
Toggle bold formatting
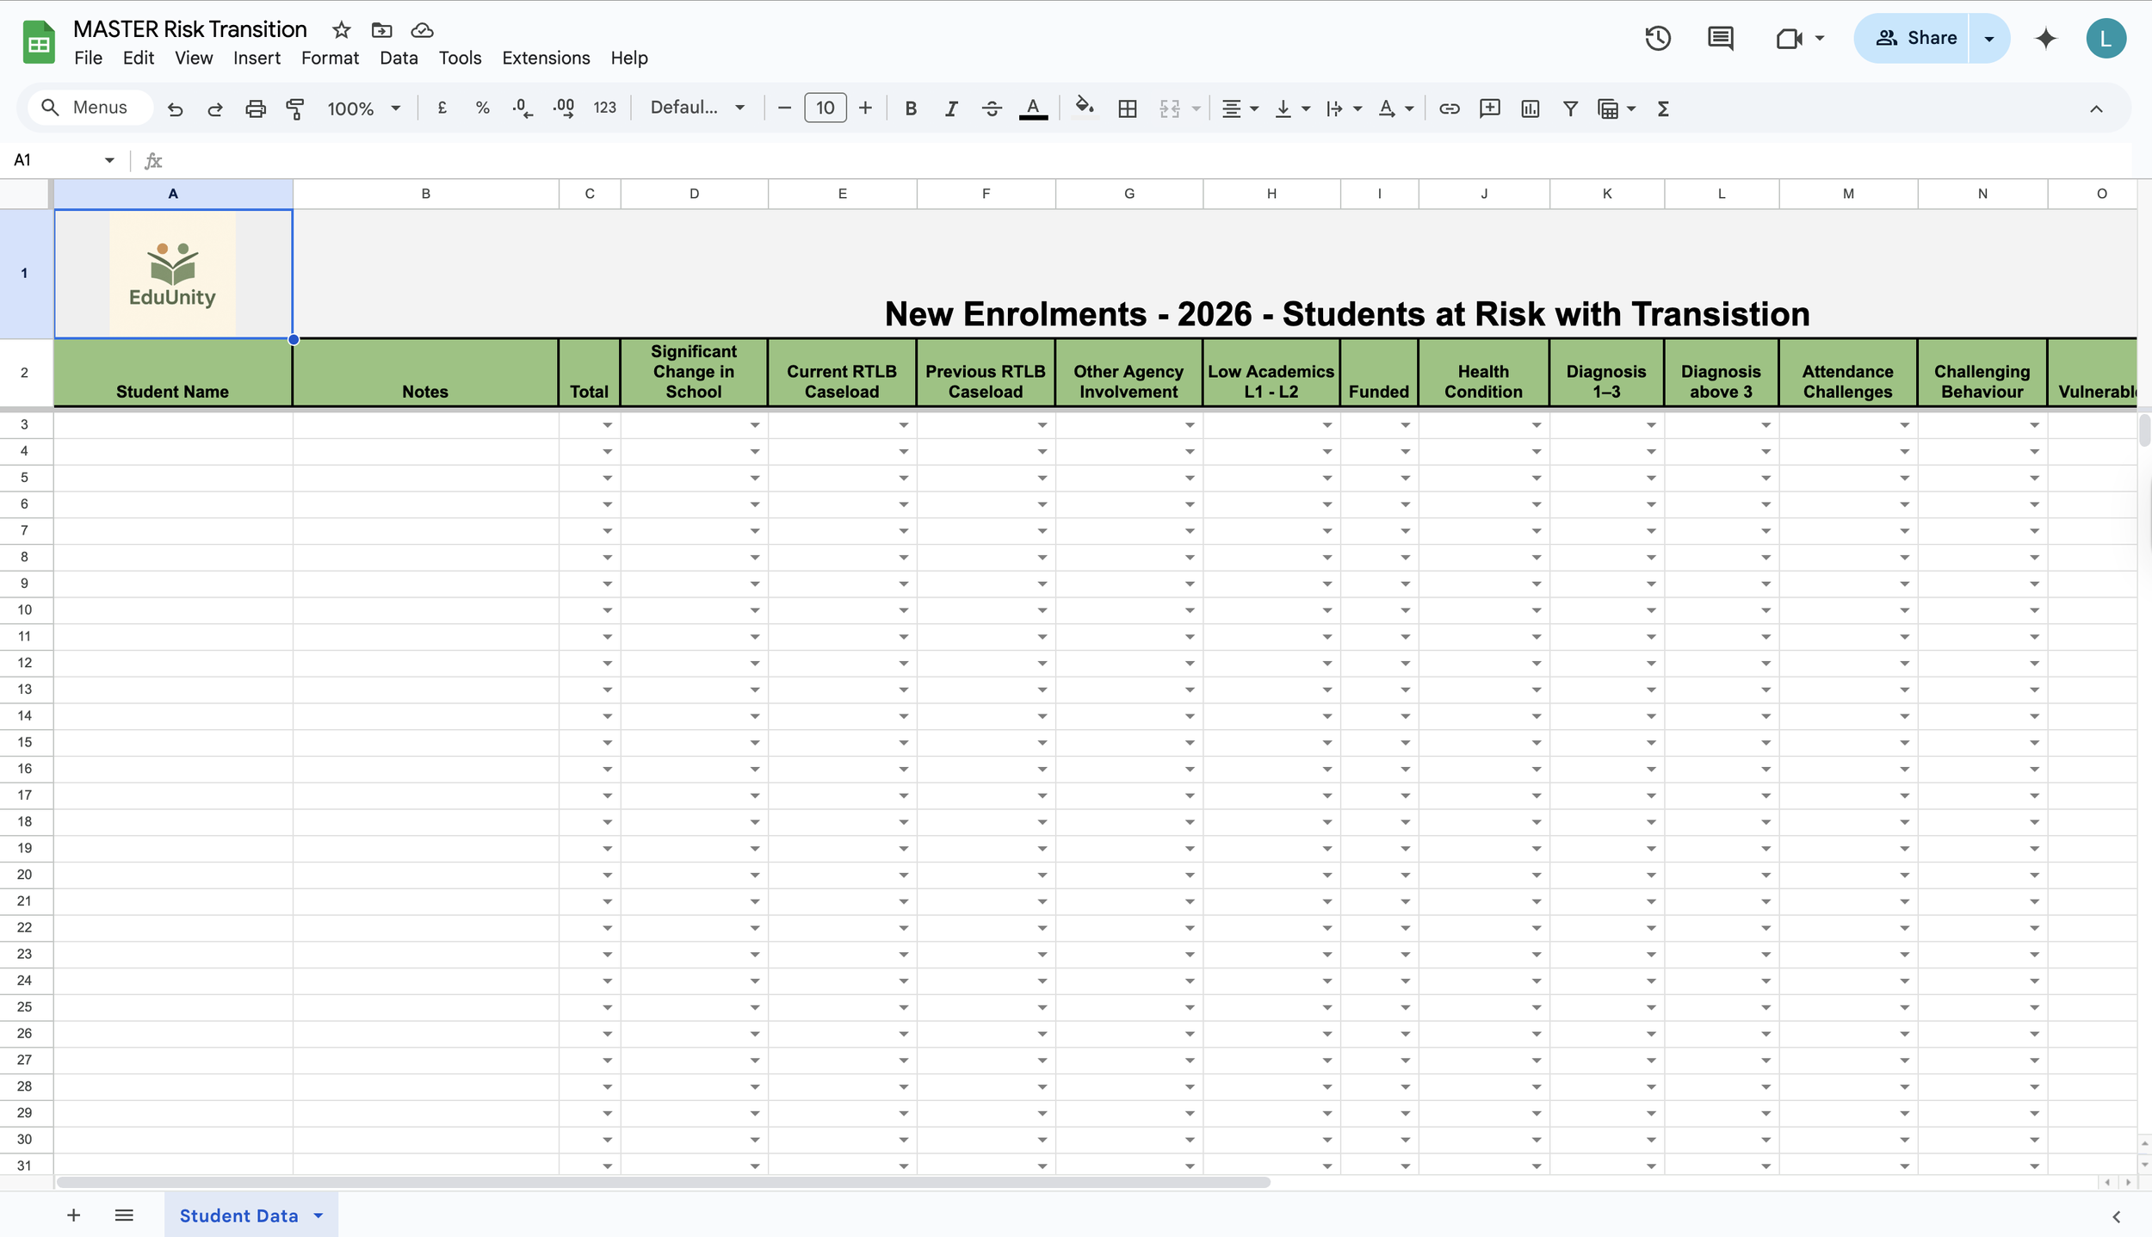click(910, 108)
